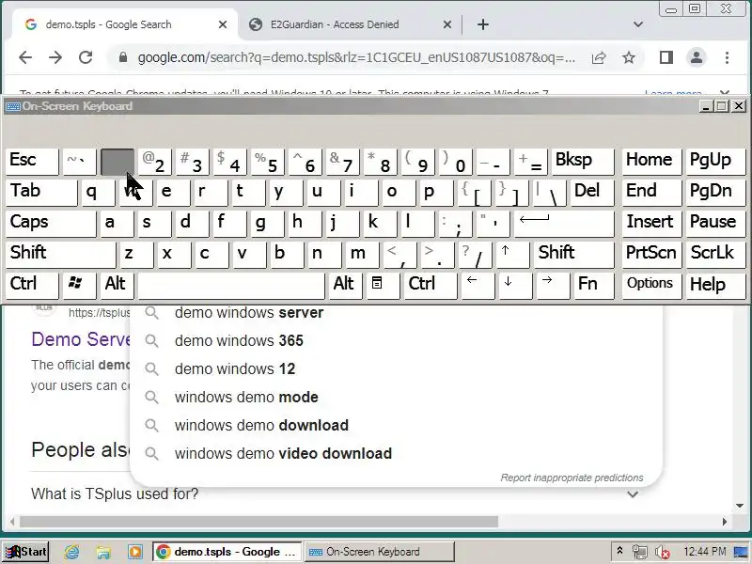Viewport: 752px width, 564px height.
Task: Toggle the right Ctrl key
Action: 431,285
